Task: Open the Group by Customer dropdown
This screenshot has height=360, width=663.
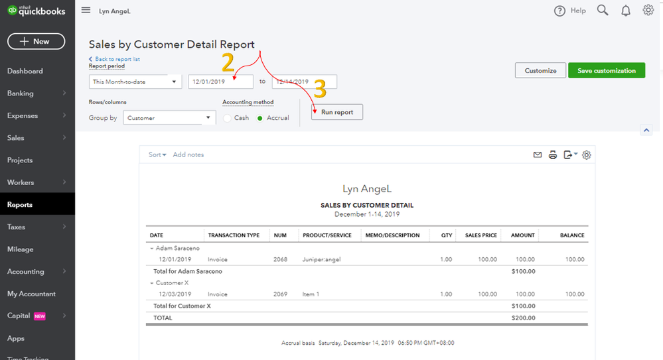Action: [x=169, y=117]
